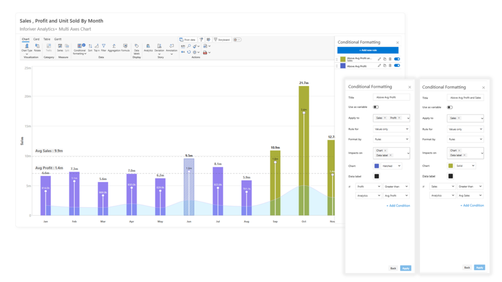Screen dimensions: 502x282
Task: Duplicate the 'Above Avg Profit' rule
Action: [x=385, y=66]
